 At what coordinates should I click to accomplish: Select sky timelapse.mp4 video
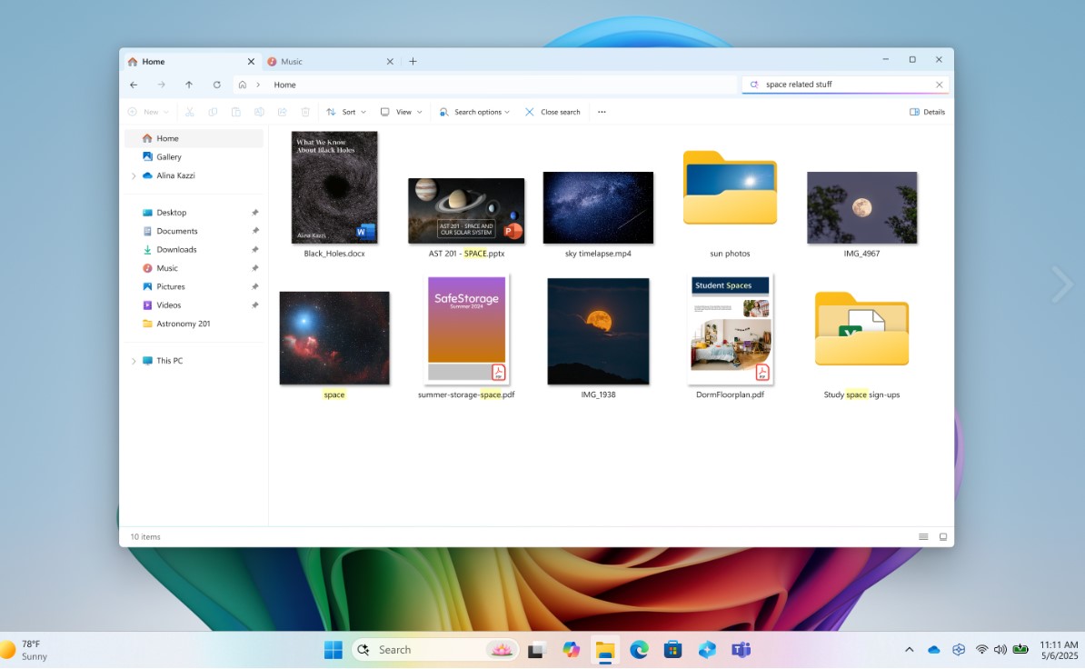[x=598, y=207]
